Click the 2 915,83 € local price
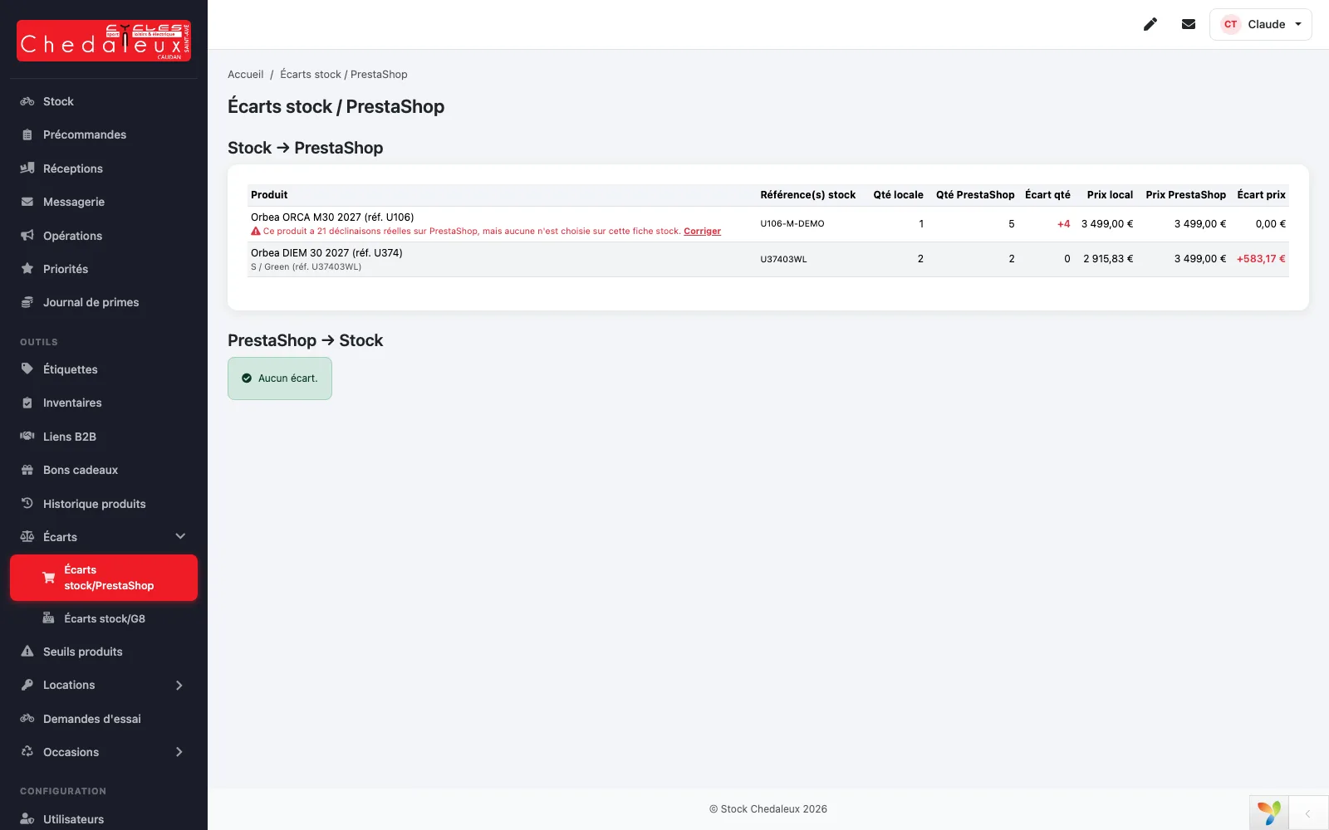Viewport: 1329px width, 830px height. 1108,259
